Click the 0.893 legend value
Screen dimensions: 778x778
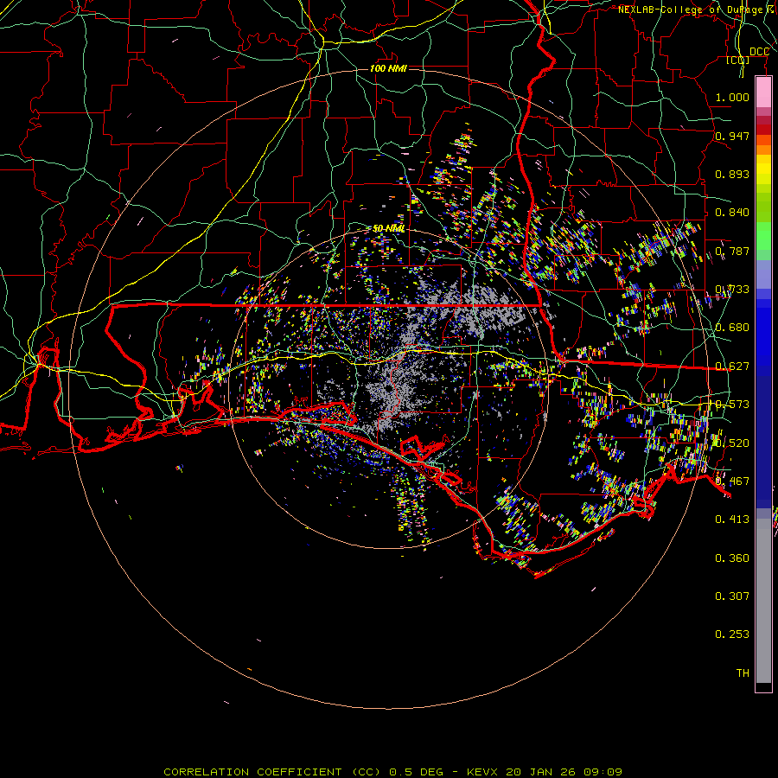pos(732,174)
